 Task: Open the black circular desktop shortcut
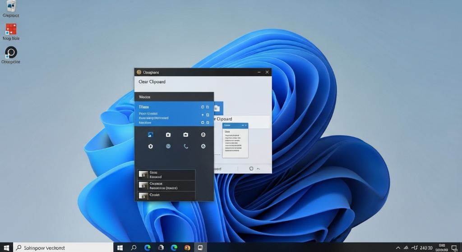[10, 52]
